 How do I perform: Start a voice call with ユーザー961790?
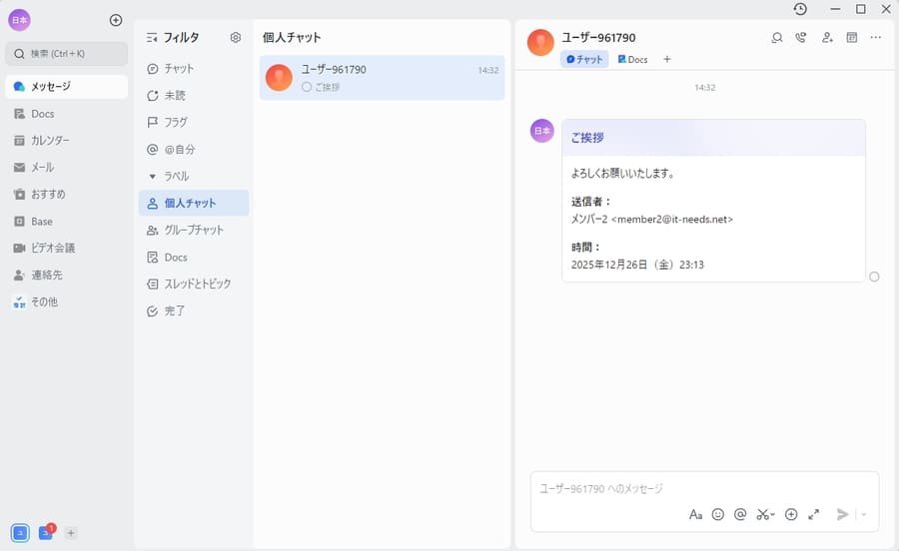pos(801,38)
